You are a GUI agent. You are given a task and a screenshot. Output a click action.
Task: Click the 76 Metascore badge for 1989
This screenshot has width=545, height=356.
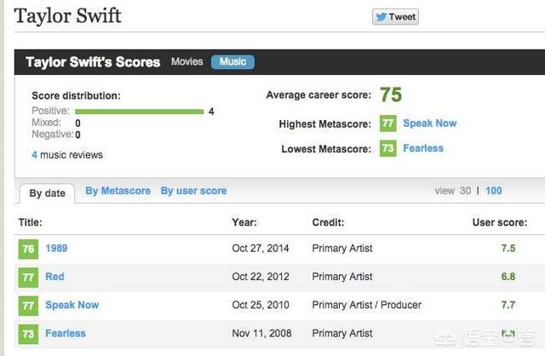[28, 249]
